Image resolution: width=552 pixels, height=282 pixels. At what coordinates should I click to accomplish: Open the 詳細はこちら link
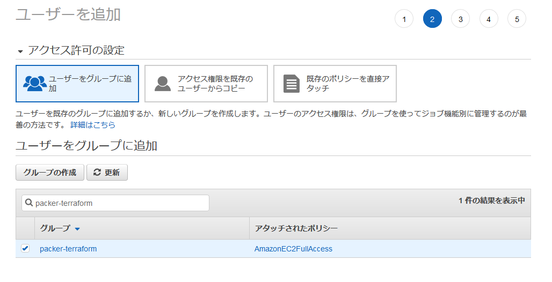click(92, 125)
